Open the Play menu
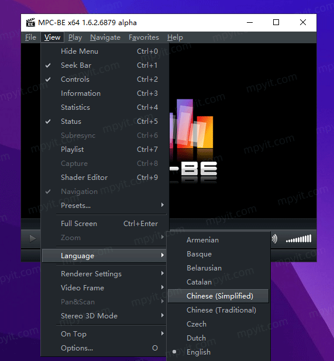This screenshot has height=361, width=334. pyautogui.click(x=75, y=37)
